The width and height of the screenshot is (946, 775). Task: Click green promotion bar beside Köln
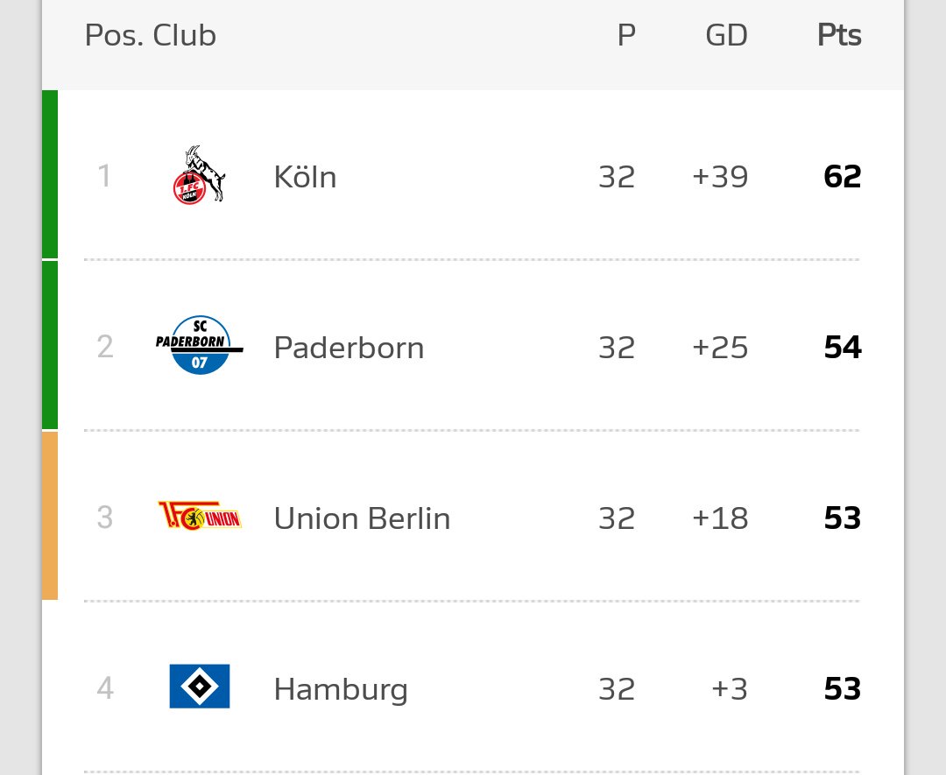click(x=50, y=174)
